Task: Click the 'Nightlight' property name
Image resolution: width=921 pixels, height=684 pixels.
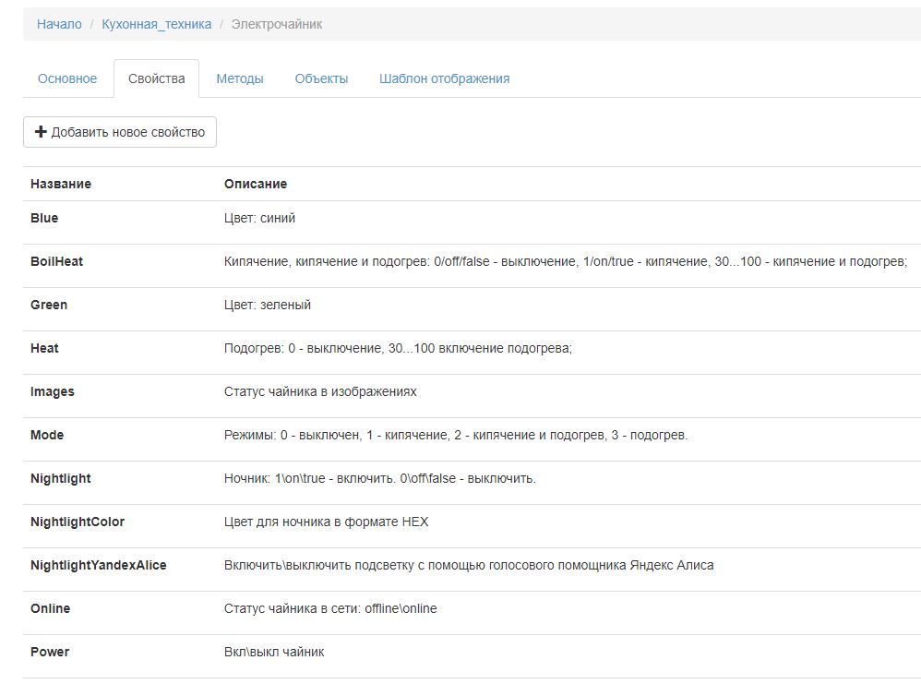Action: coord(61,478)
